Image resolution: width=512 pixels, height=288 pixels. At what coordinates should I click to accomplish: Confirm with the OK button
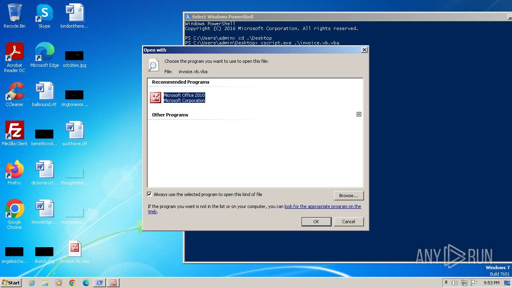316,222
